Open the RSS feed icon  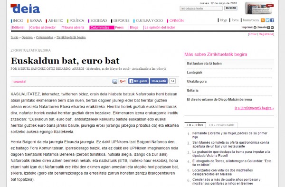point(263,20)
